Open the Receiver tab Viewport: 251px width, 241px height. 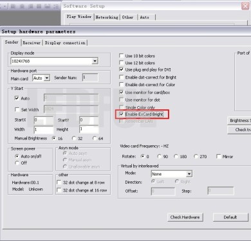32,43
